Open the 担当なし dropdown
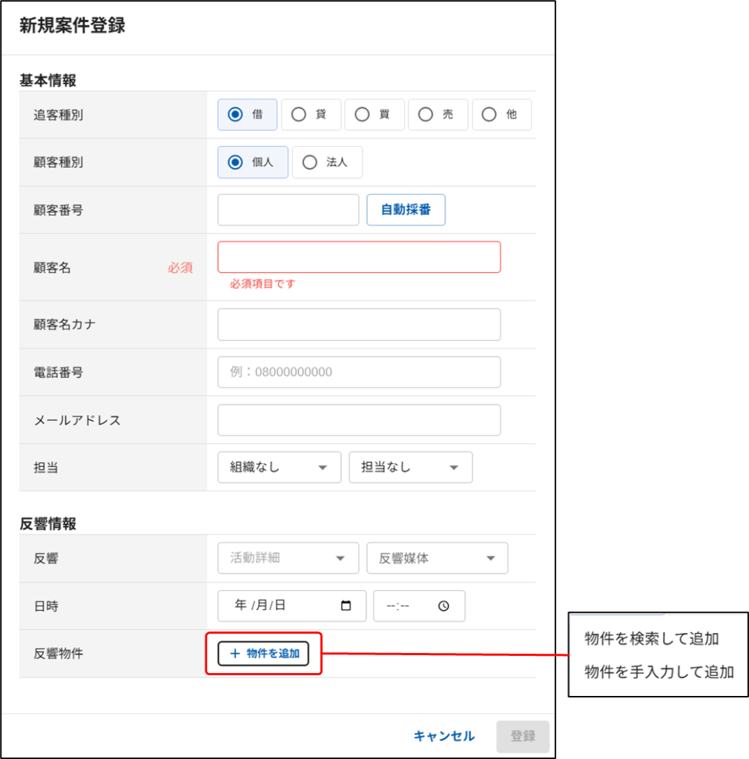749x759 pixels. [x=411, y=467]
